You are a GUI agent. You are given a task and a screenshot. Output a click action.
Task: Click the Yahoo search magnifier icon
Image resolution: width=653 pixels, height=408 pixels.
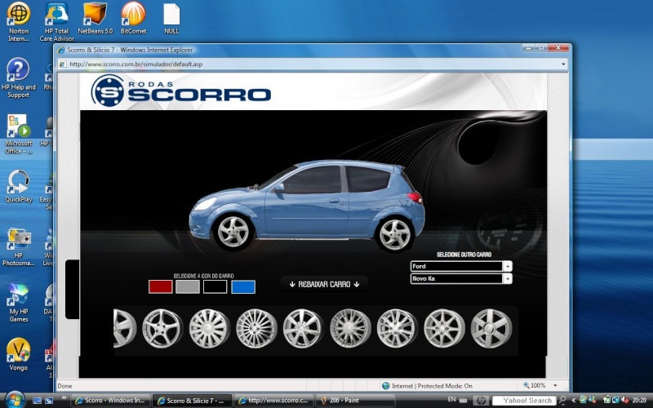tap(562, 400)
